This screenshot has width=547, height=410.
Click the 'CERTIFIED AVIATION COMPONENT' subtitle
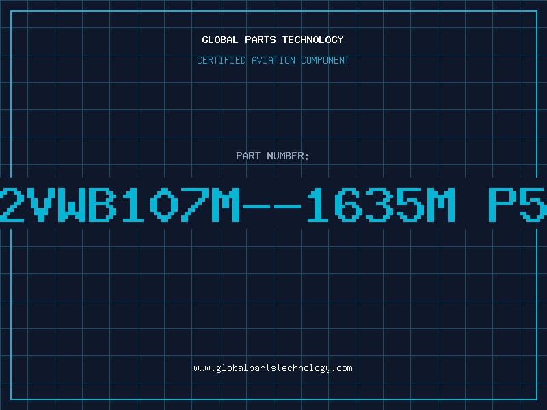[273, 60]
